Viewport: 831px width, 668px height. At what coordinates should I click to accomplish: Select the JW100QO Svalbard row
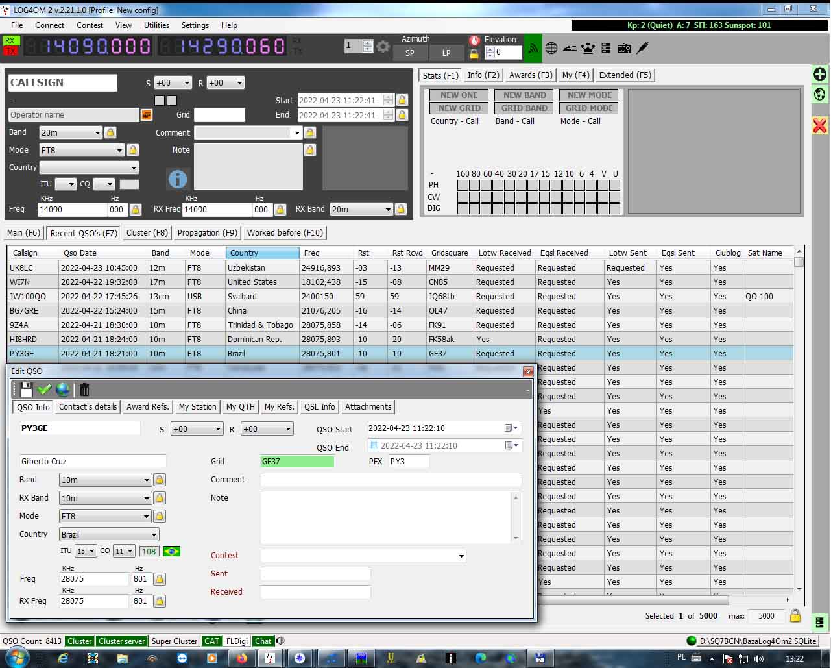pos(400,296)
